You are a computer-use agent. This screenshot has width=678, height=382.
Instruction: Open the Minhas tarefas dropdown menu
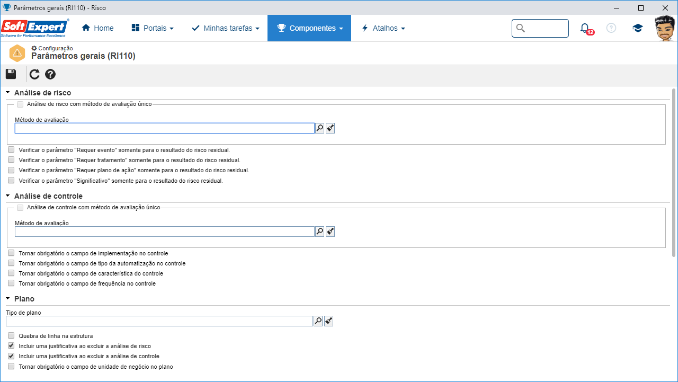tap(226, 28)
